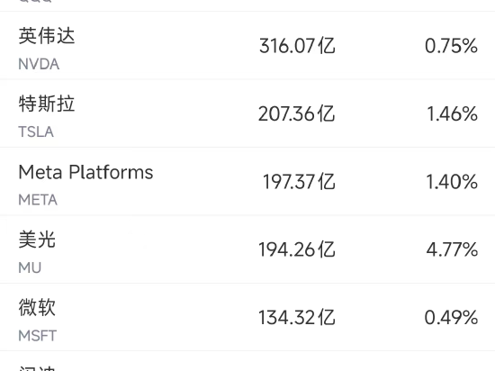Screen dimensions: 495x371
Task: Select the 134.32亿 turnover value
Action: pyautogui.click(x=297, y=318)
